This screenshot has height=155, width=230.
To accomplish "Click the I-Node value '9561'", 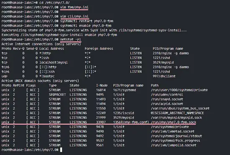I will (x=100, y=145).
